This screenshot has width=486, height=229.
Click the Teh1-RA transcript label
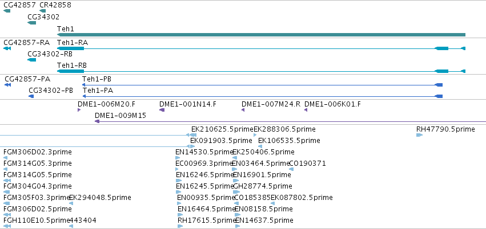click(x=73, y=43)
